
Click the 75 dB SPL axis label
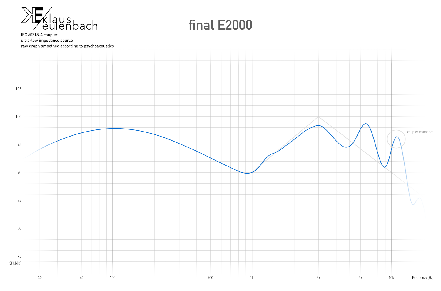coord(19,256)
